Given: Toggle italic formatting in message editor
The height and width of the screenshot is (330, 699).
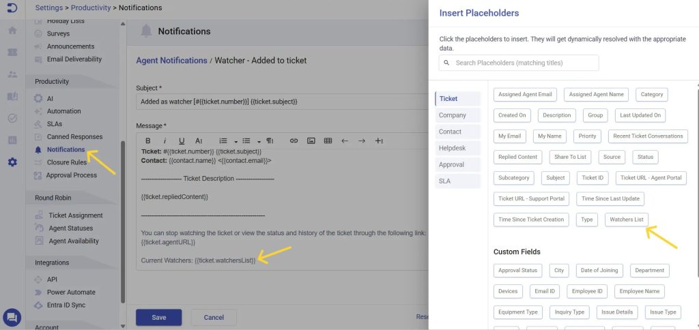Looking at the screenshot, I should click(165, 140).
